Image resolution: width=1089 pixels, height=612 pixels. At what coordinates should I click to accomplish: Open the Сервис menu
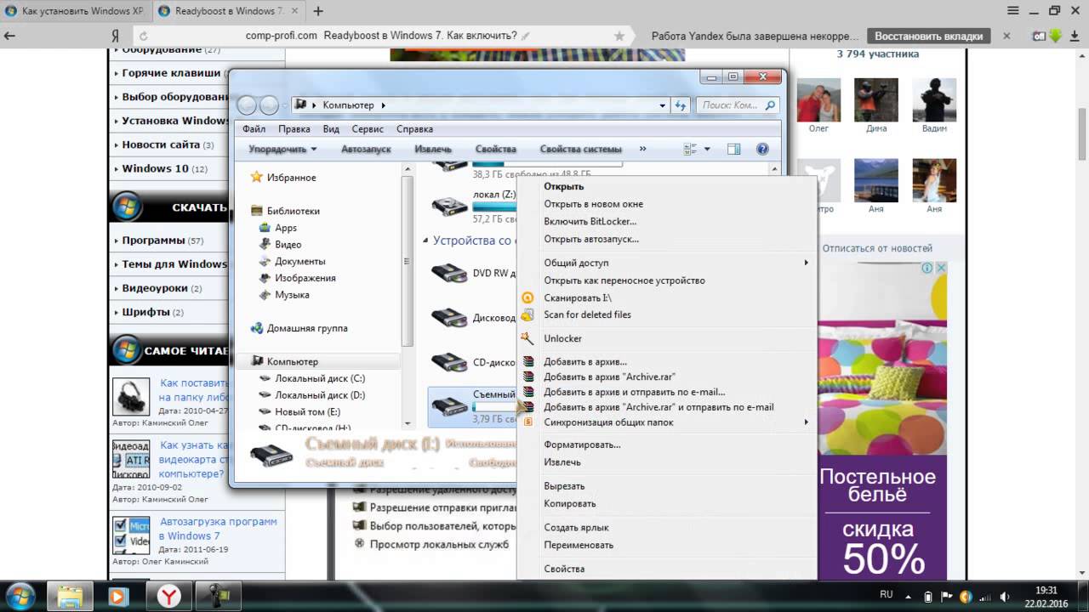pyautogui.click(x=368, y=129)
